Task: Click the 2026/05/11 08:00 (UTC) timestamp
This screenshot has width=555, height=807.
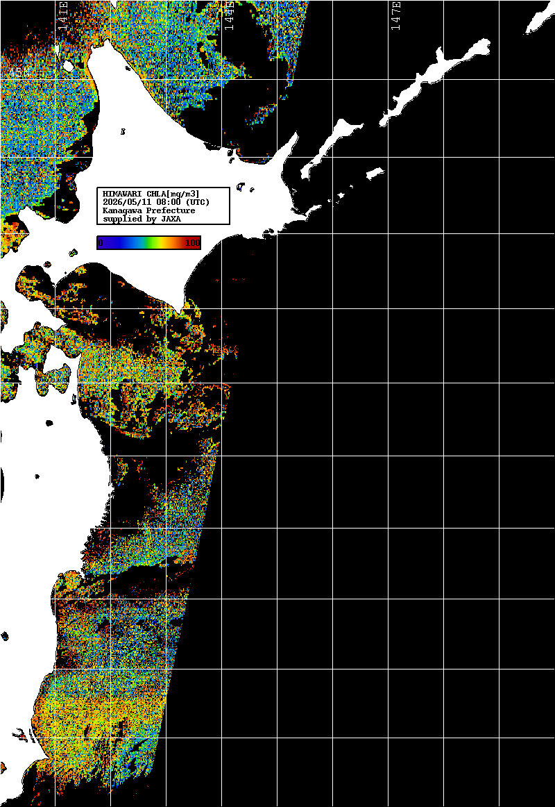Action: click(156, 201)
